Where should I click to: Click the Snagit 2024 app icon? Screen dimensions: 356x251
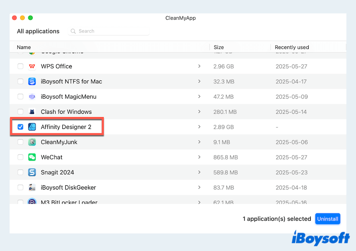[x=32, y=172]
